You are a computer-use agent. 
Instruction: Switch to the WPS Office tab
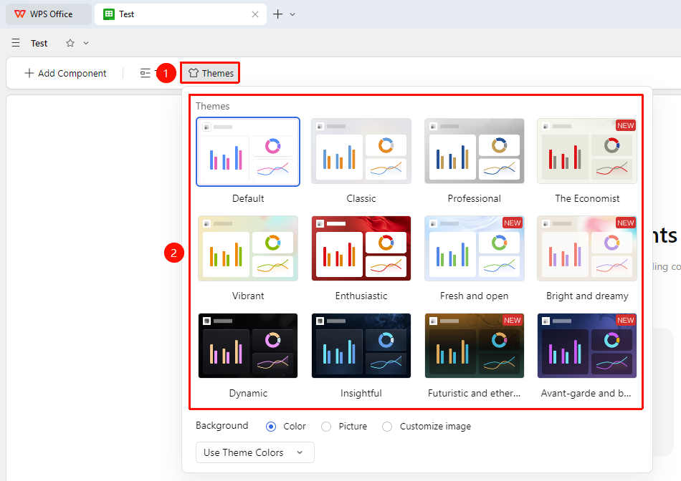[49, 14]
